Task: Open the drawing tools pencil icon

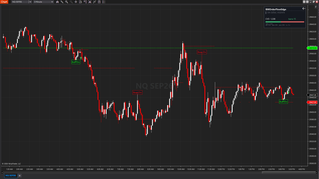Action: click(x=62, y=2)
